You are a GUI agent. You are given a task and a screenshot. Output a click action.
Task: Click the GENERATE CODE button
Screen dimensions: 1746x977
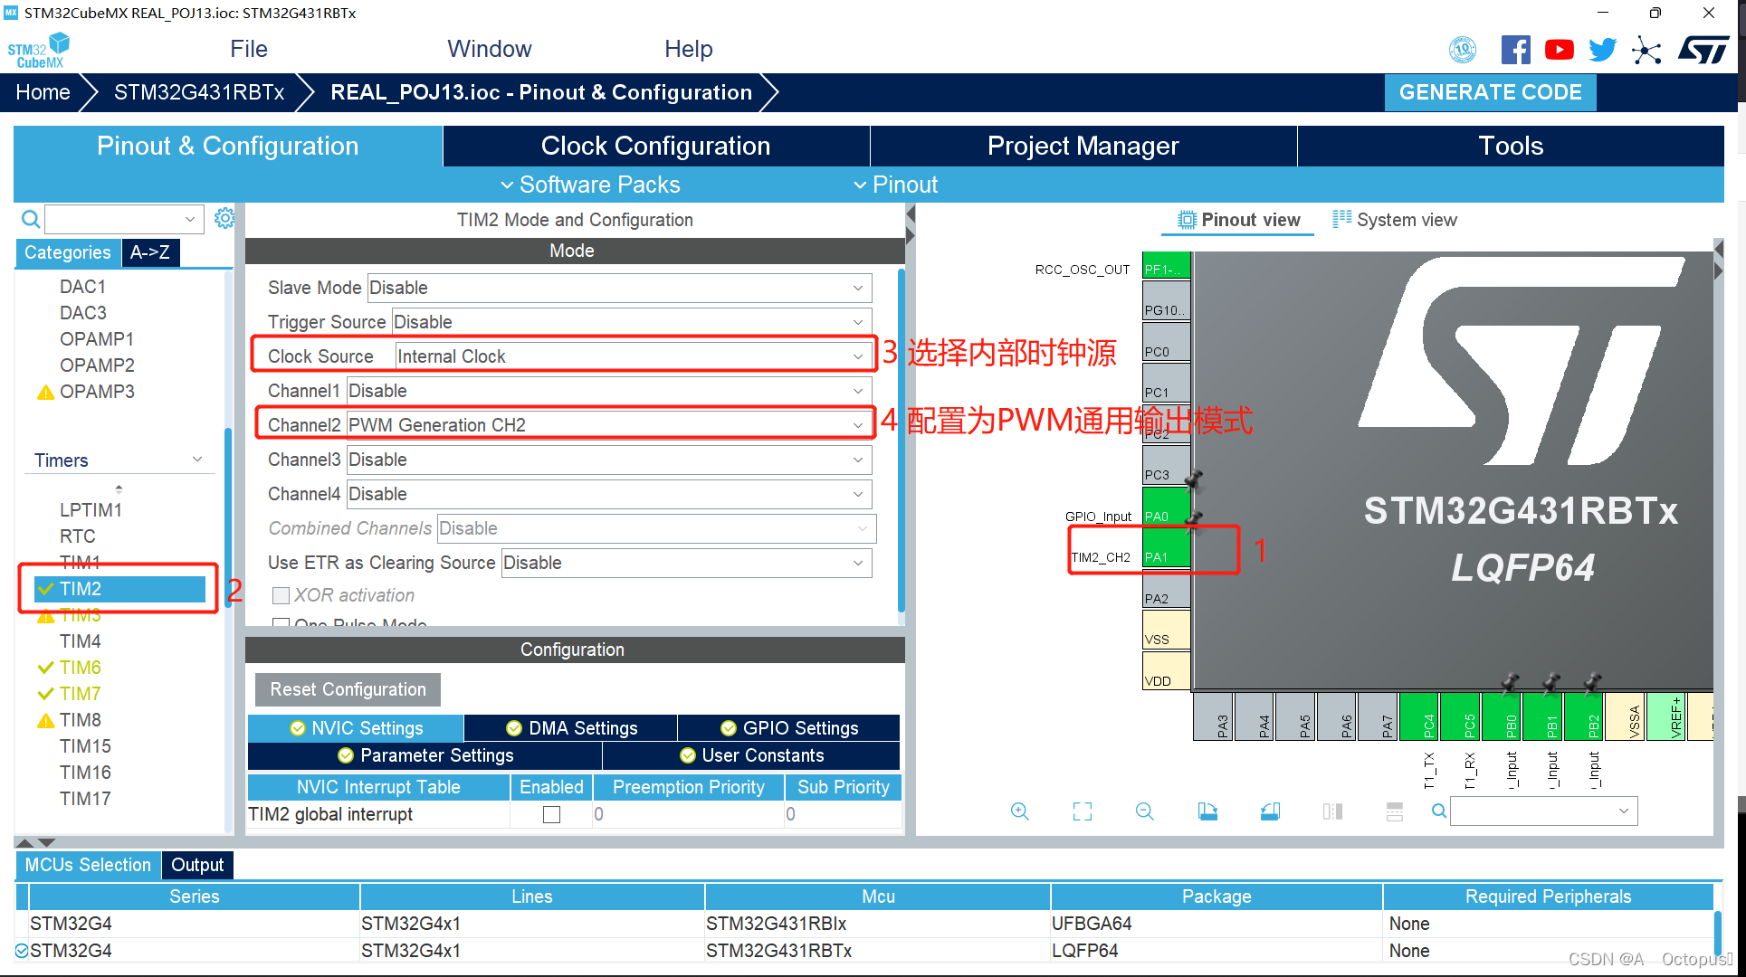[1490, 92]
